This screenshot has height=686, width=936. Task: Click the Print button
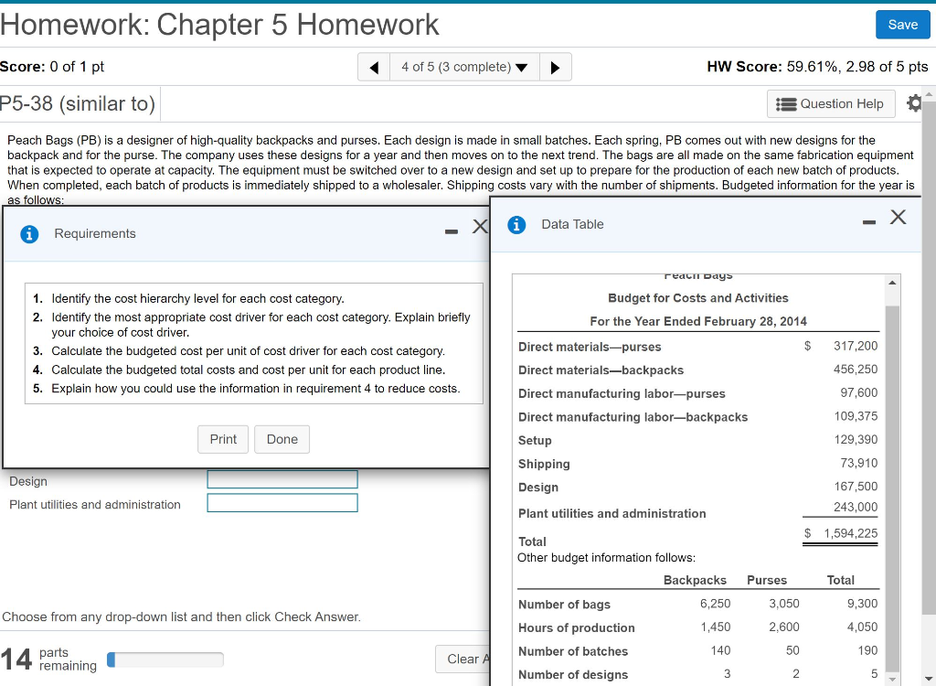pyautogui.click(x=222, y=439)
